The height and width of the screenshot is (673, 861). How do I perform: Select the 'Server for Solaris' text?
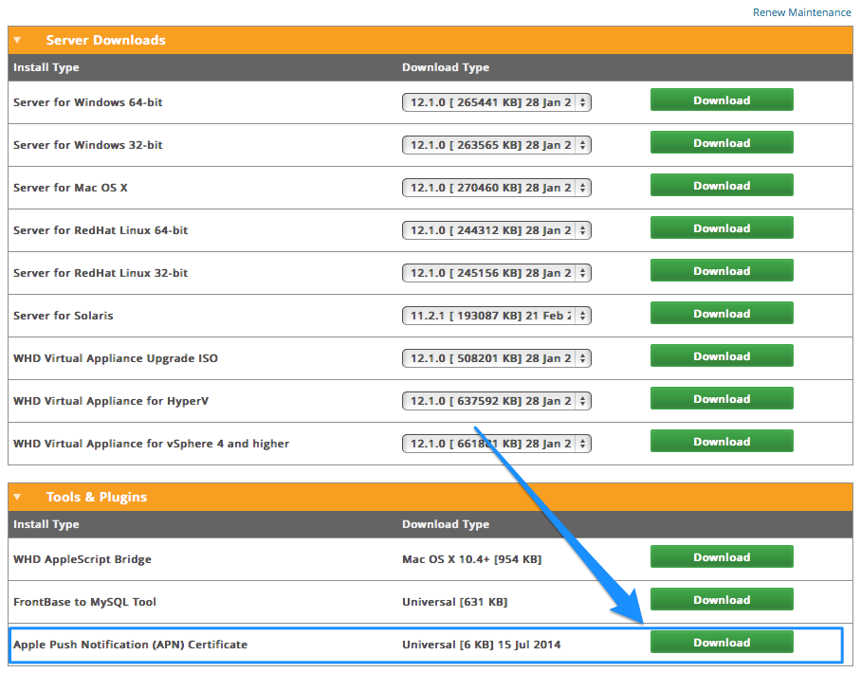click(64, 316)
